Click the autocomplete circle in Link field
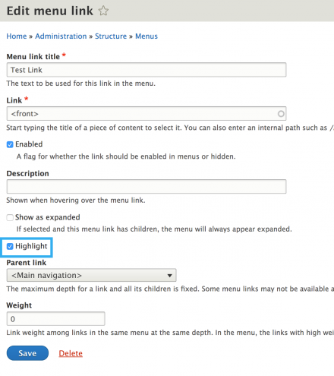The width and height of the screenshot is (334, 376). (281, 114)
